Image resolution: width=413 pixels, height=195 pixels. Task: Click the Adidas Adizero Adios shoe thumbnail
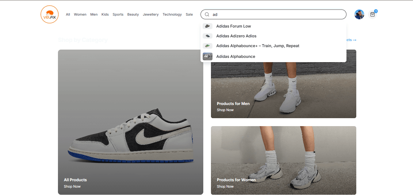[208, 36]
